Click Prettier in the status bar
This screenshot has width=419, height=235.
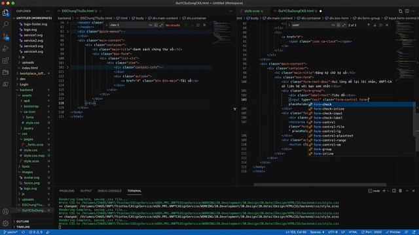coord(393,232)
